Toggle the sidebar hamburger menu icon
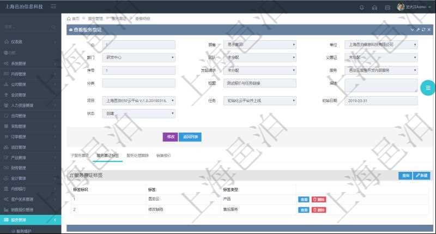Viewport: 436px width, 234px height. point(53,7)
